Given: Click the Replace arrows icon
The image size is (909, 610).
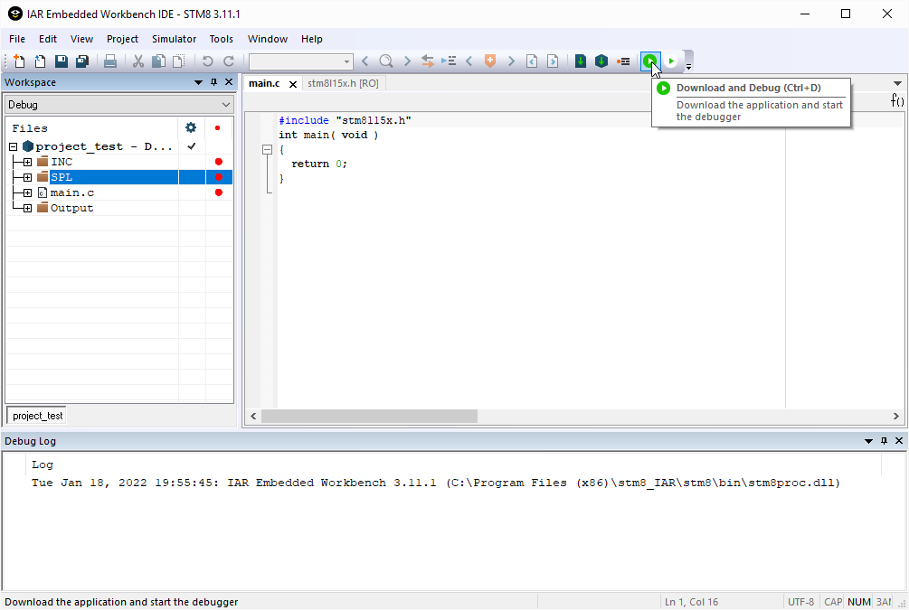Looking at the screenshot, I should [x=428, y=61].
